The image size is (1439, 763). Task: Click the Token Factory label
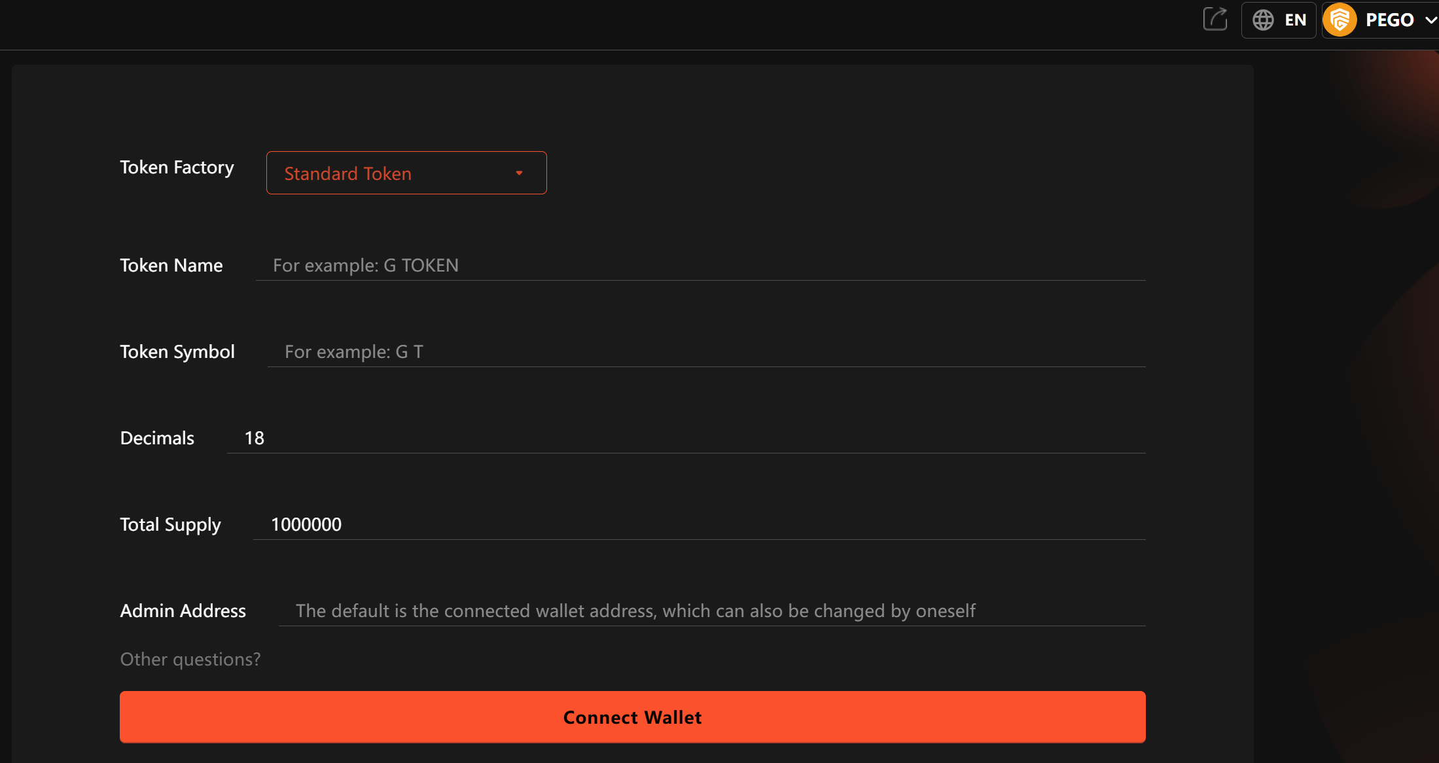point(177,168)
